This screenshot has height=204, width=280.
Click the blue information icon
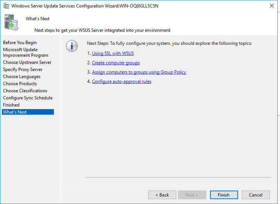[x=72, y=46]
